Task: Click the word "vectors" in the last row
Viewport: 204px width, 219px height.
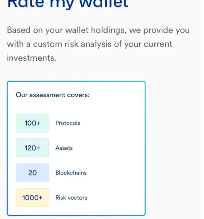Action: coord(78,198)
